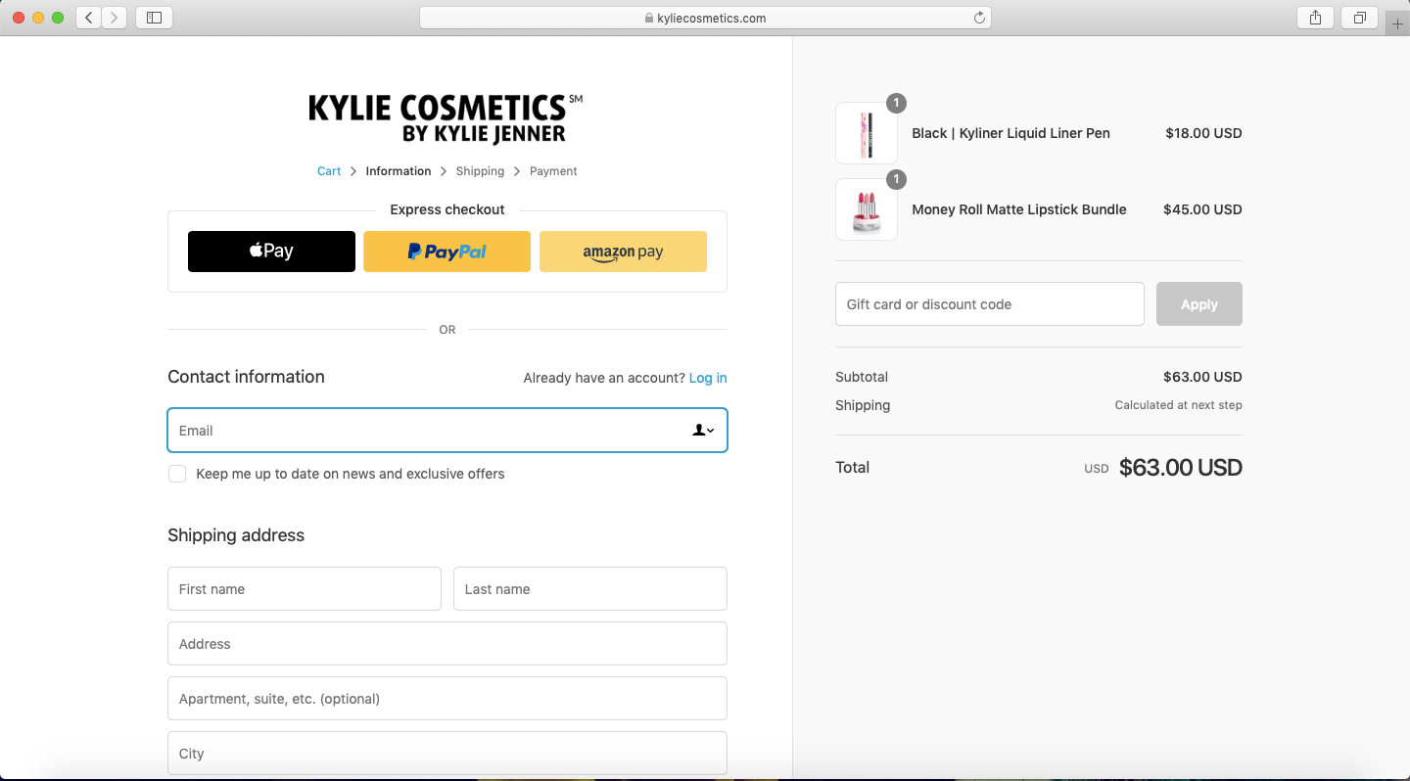This screenshot has height=781, width=1410.
Task: Apply the discount code
Action: [x=1198, y=304]
